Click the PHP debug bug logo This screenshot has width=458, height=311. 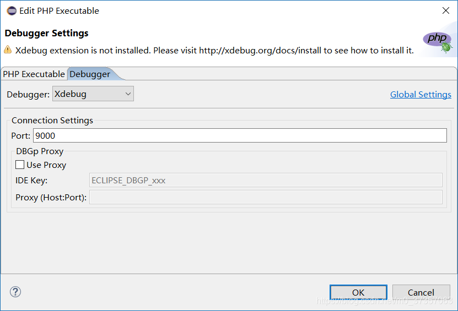[438, 42]
